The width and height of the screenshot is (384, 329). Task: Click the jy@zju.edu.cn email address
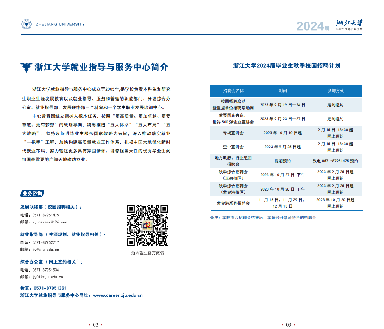(45, 250)
